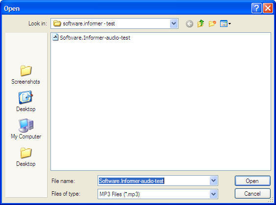Close the Open dialog window

click(x=268, y=8)
